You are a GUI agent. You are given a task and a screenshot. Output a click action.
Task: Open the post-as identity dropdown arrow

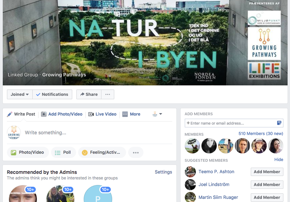161,114
